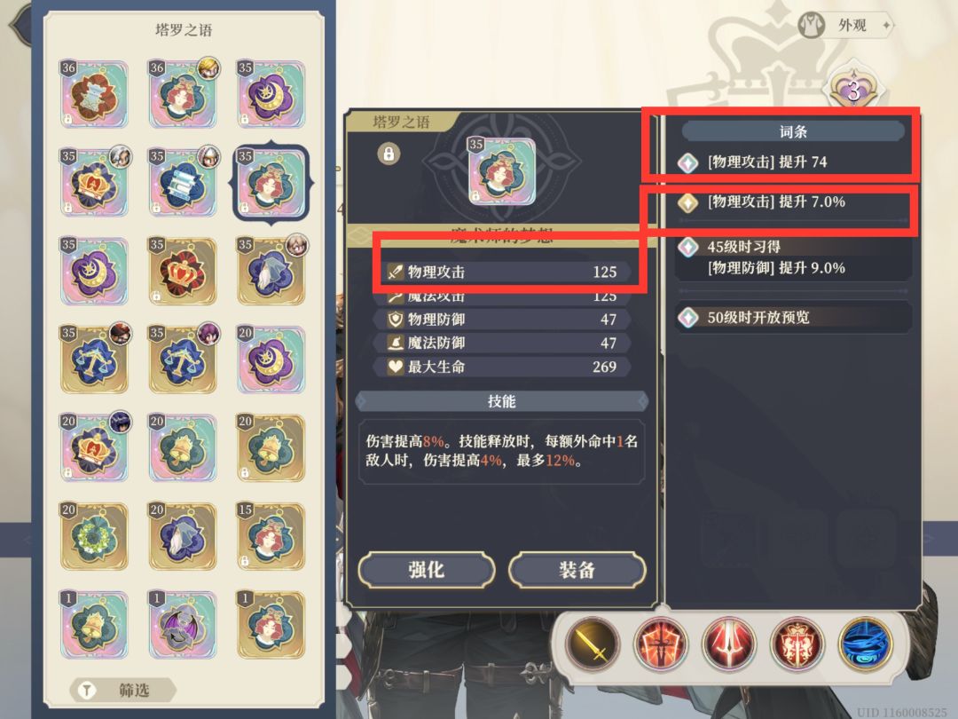Screen dimensions: 958x719
Task: Open the 外观 appearance menu
Action: pos(845,26)
